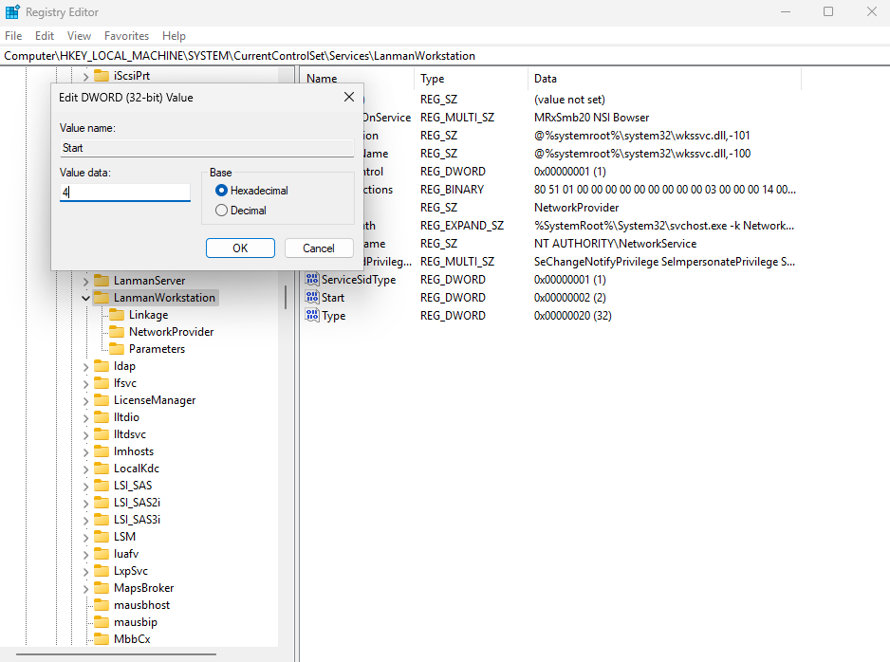Click the NetworkProvider data cell

(576, 208)
